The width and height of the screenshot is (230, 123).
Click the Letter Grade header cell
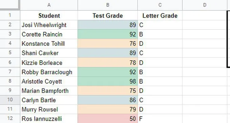tap(160, 16)
